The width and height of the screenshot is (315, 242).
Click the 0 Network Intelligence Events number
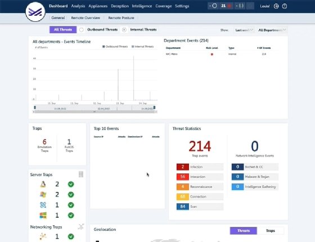click(x=254, y=146)
